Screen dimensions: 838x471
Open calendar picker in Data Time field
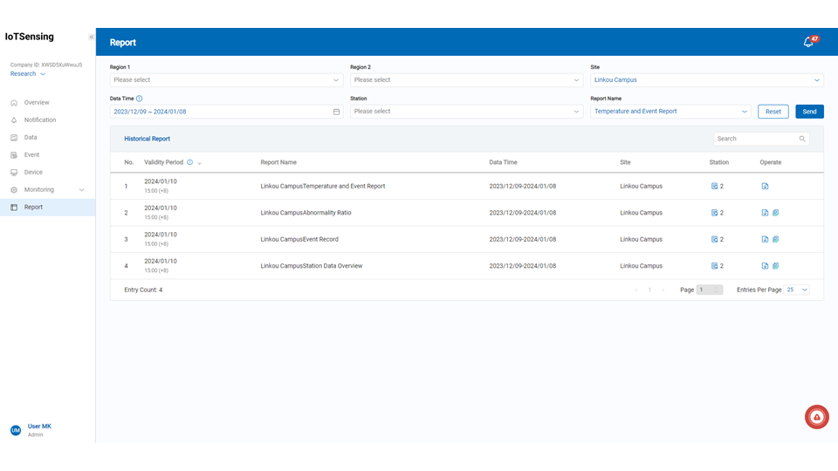tap(336, 112)
